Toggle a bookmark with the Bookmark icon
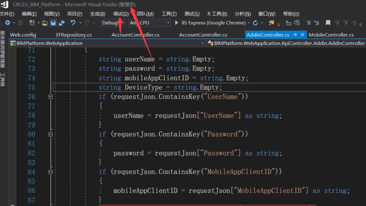 [x=328, y=23]
